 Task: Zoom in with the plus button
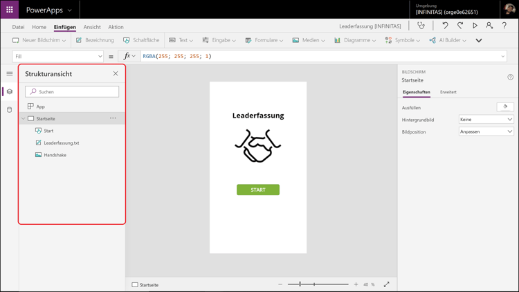point(356,284)
